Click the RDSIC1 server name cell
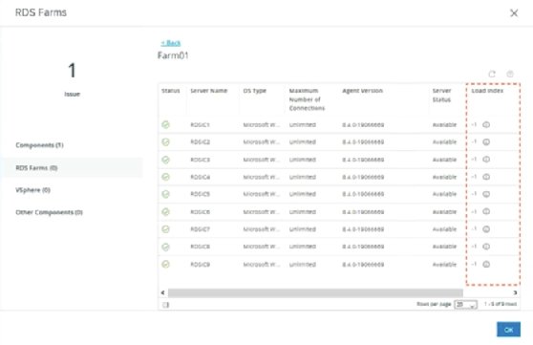This screenshot has height=345, width=533. tap(200, 125)
